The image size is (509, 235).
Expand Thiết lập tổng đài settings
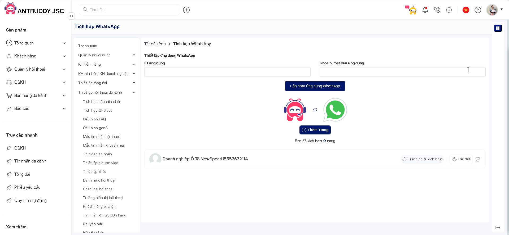point(107,83)
